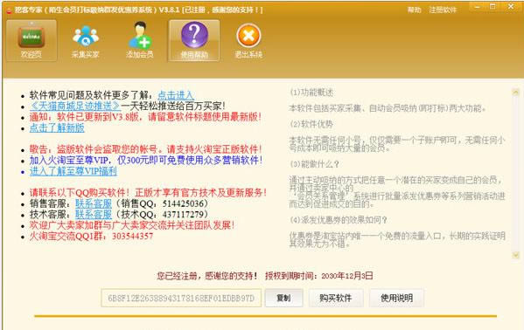Click the help panel scrollbar down arrow
This screenshot has width=524, height=330.
(x=515, y=255)
